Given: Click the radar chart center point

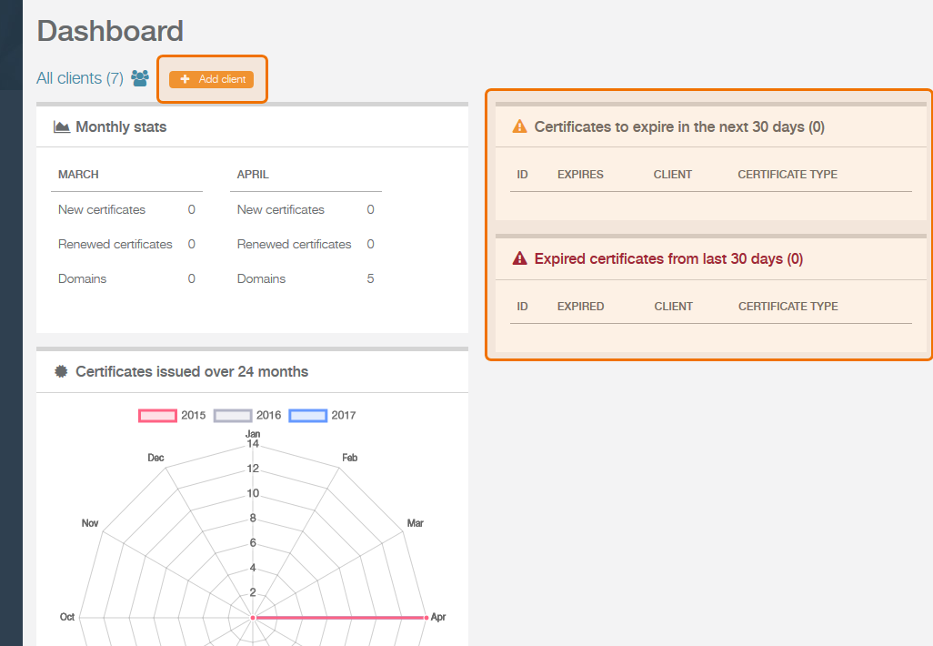Looking at the screenshot, I should click(253, 618).
